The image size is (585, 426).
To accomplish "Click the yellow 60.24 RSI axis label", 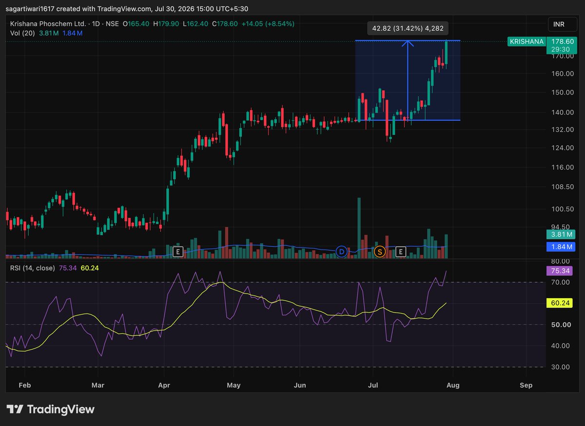I will [559, 303].
